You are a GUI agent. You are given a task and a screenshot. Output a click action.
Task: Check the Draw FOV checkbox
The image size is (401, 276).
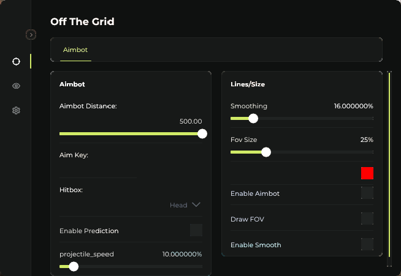click(367, 218)
